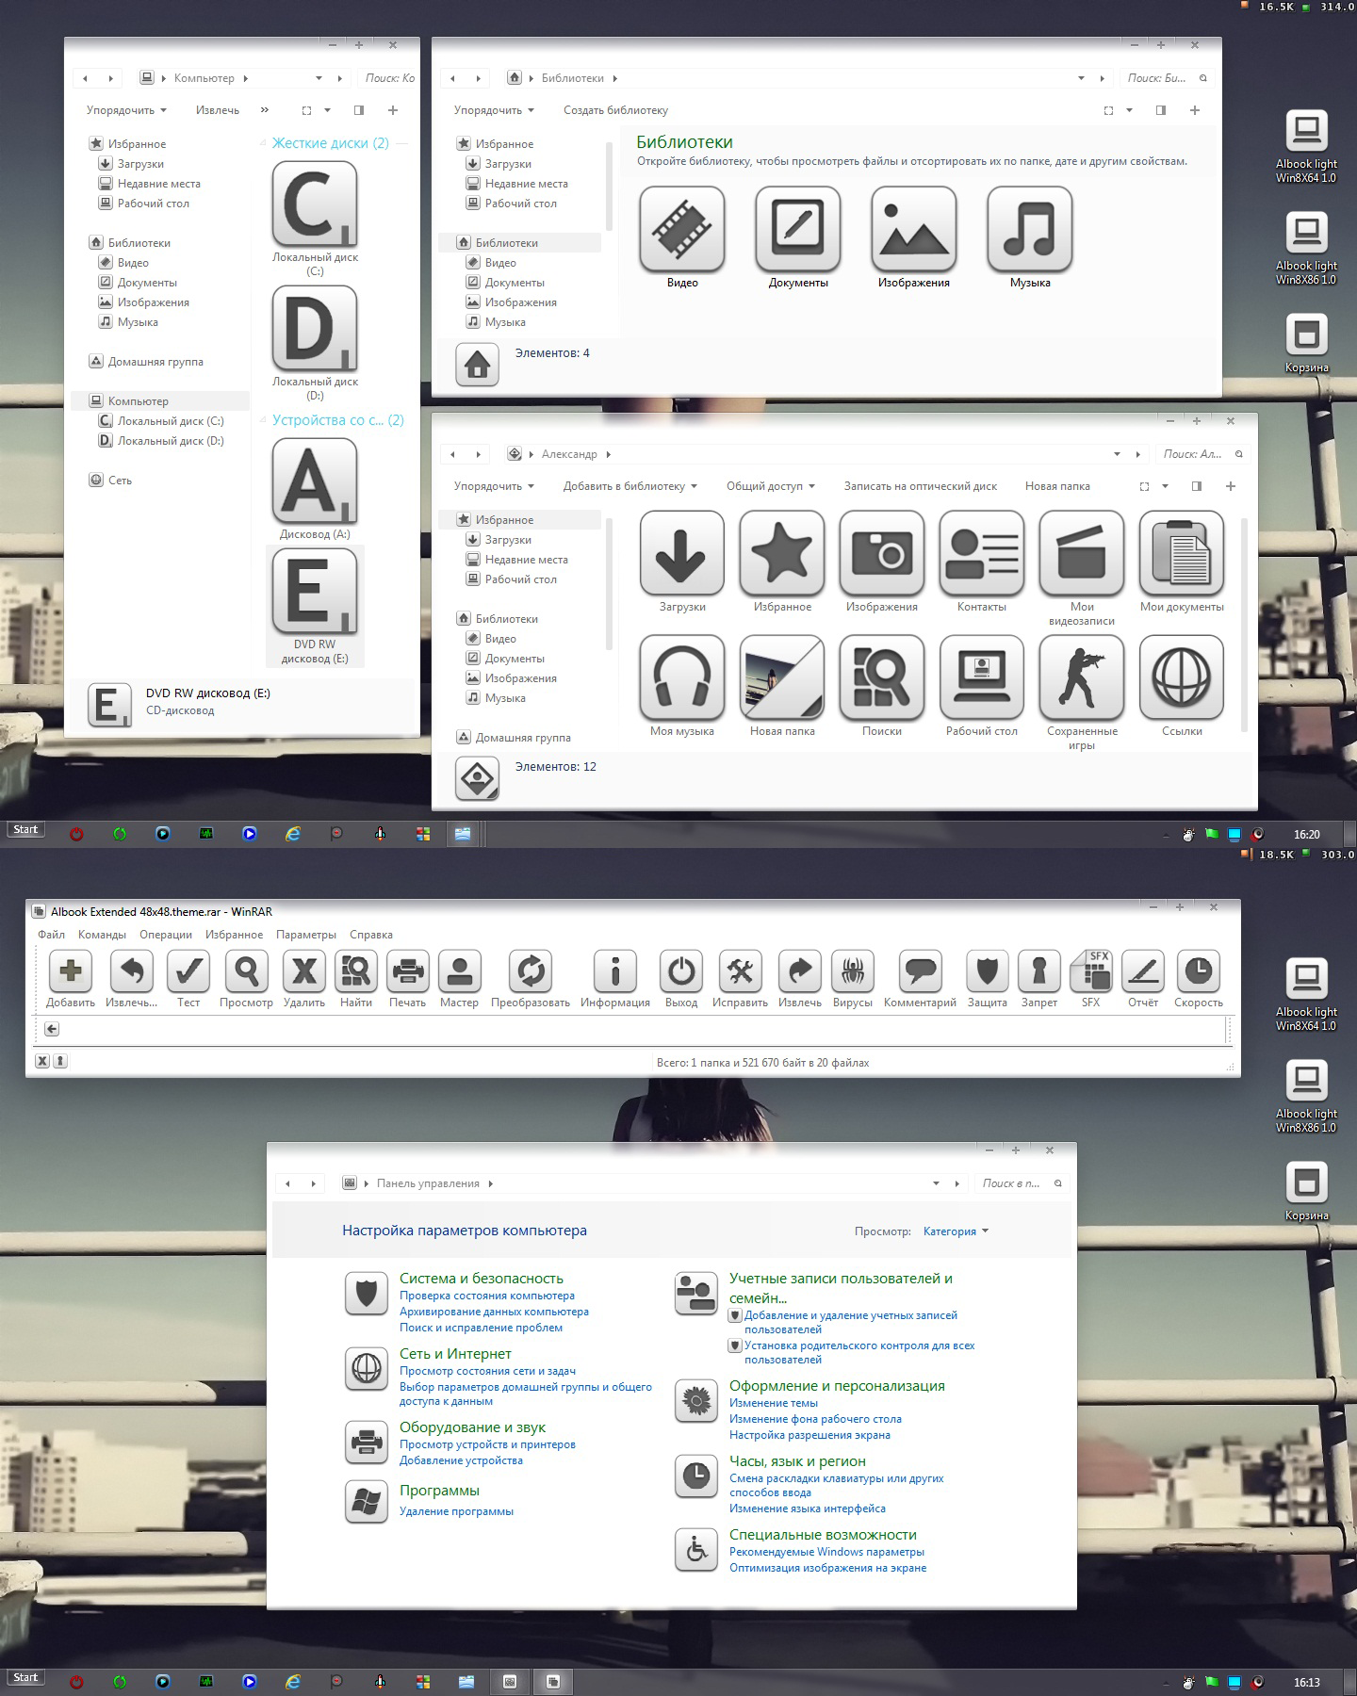The image size is (1357, 1696).
Task: Toggle preview pane in Александр window
Action: coord(1197,486)
